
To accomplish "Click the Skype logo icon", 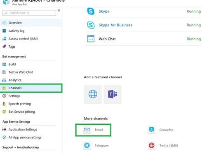I will (x=91, y=11).
